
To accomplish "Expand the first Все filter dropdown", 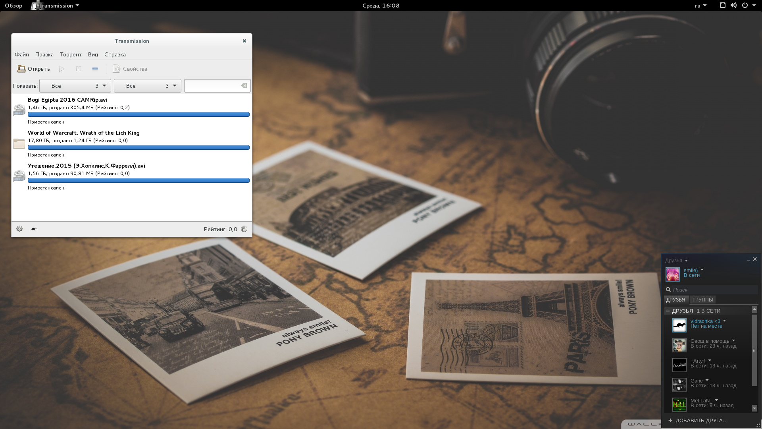I will 75,86.
